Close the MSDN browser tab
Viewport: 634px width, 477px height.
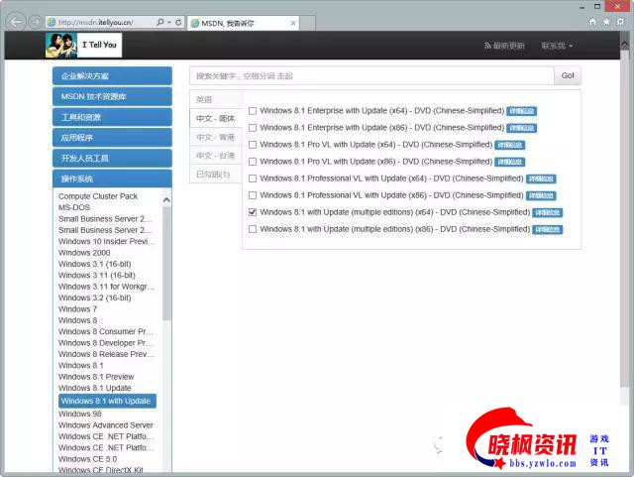[x=293, y=23]
